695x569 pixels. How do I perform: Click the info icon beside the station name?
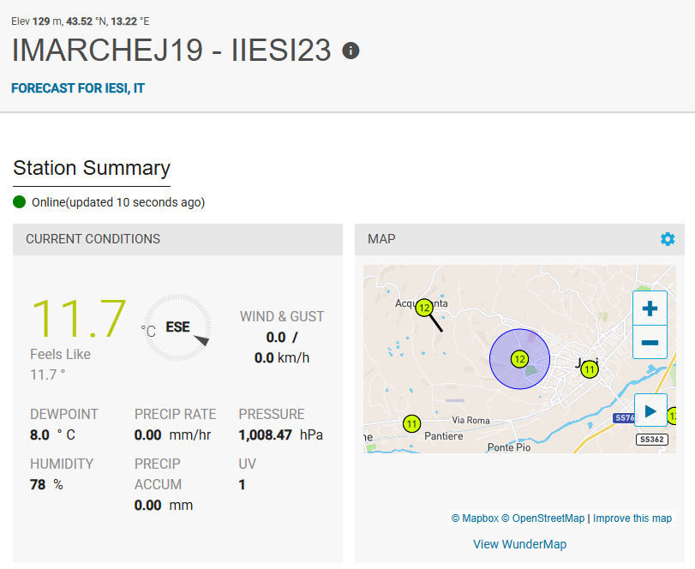(x=350, y=51)
